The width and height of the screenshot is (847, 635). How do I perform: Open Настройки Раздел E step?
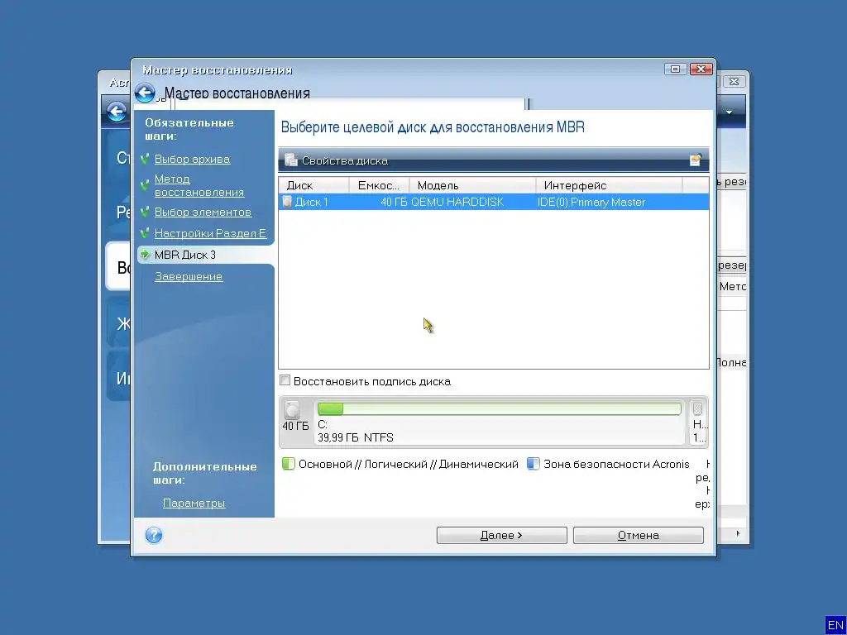coord(210,233)
